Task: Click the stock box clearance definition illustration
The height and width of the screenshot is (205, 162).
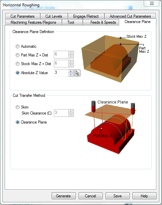Action: tap(115, 59)
